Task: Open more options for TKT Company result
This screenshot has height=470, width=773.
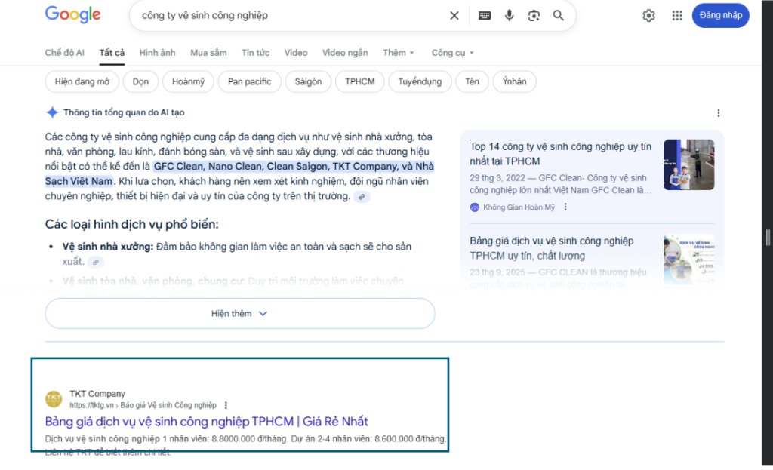Action: click(226, 405)
